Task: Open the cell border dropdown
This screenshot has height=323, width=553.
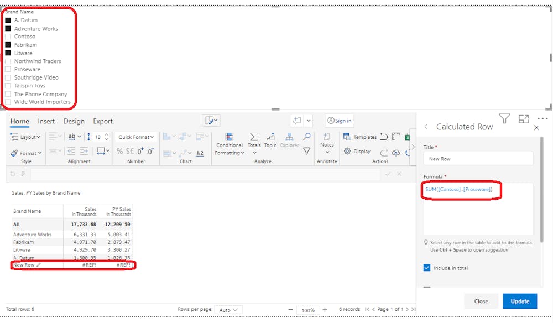Action: (x=103, y=152)
